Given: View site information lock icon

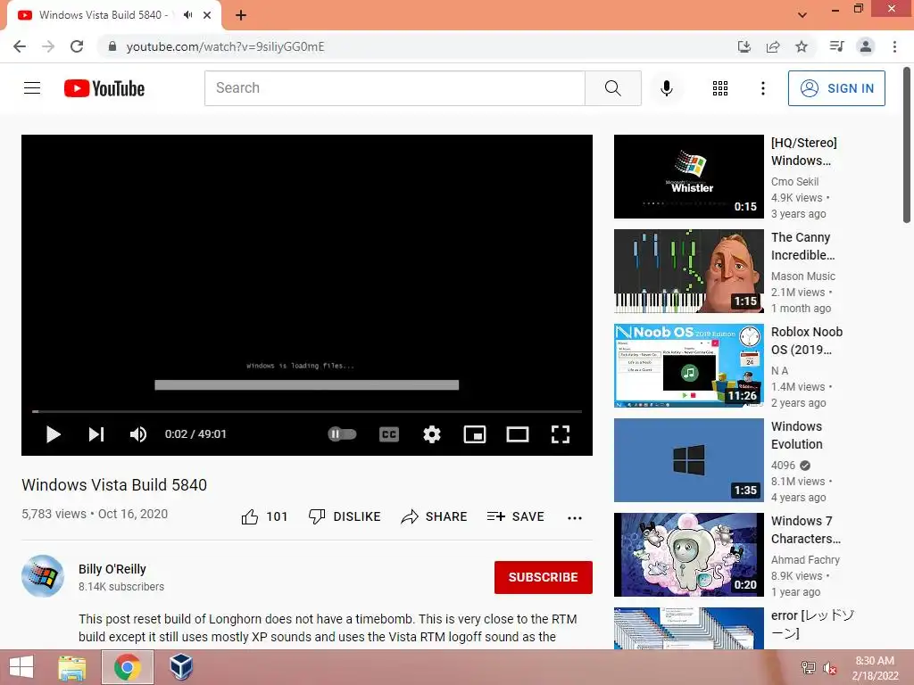Looking at the screenshot, I should tap(112, 46).
